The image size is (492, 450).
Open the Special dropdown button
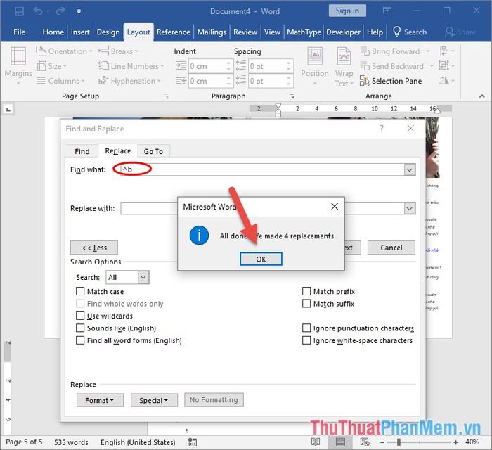tap(154, 400)
